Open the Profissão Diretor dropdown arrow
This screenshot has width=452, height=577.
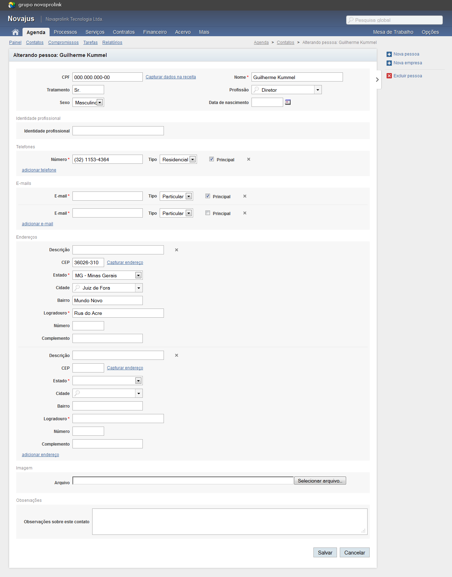[318, 90]
